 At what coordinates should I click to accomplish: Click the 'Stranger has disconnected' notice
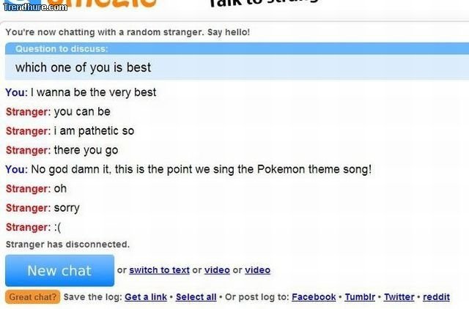tap(67, 245)
